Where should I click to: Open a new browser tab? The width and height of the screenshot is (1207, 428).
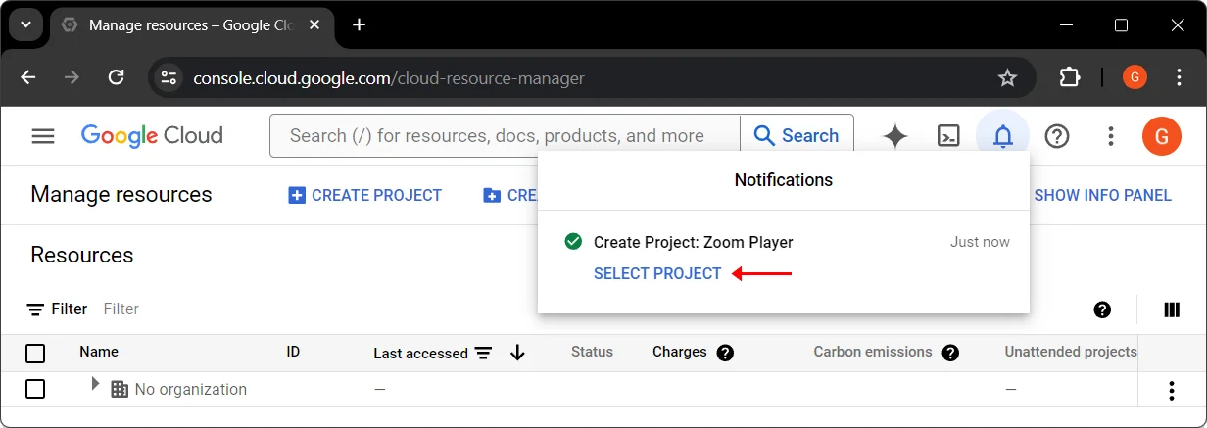pyautogui.click(x=359, y=24)
